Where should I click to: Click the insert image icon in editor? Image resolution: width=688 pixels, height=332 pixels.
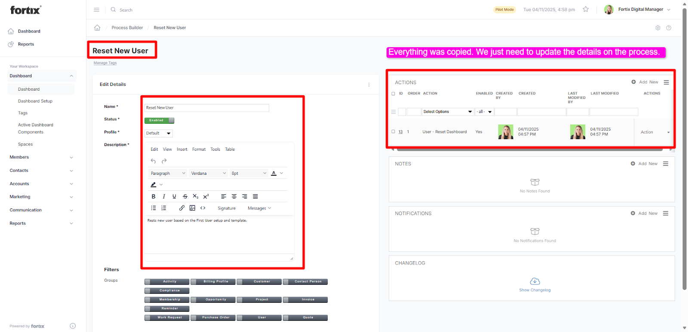(x=192, y=208)
